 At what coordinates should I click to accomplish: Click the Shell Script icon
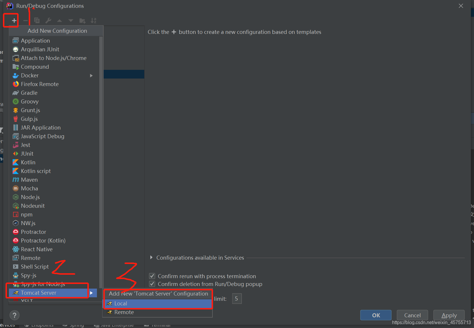coord(16,267)
